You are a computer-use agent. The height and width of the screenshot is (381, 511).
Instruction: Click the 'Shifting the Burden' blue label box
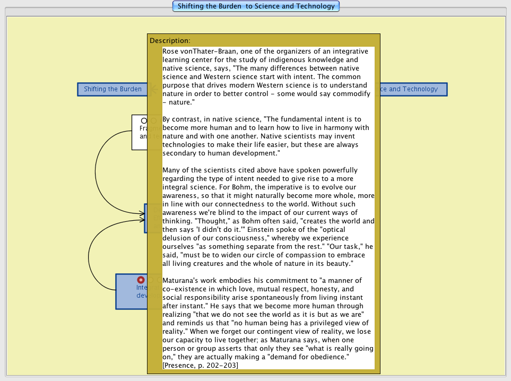click(112, 89)
